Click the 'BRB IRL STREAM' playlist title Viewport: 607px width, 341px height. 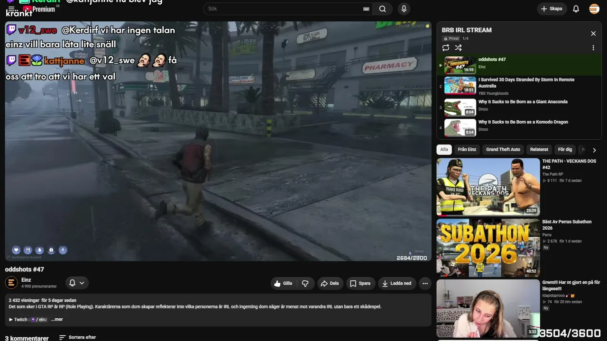pos(467,30)
